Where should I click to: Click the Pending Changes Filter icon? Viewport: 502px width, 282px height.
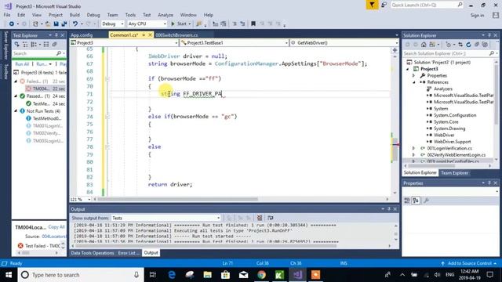point(448,45)
